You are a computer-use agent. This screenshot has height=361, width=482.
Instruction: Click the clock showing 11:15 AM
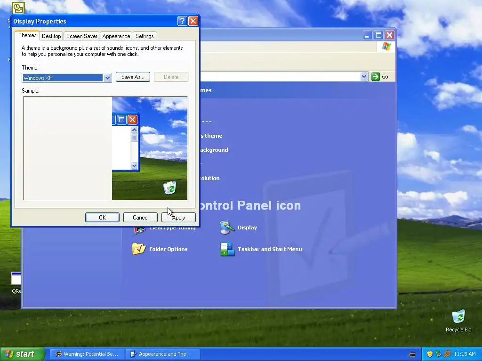pyautogui.click(x=465, y=354)
